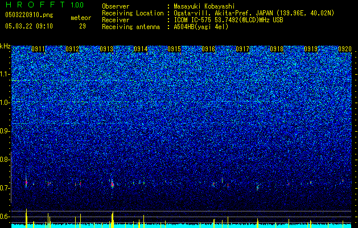This screenshot has height=228, width=358.
Task: Click the kHz axis unit label
Action: 5,46
